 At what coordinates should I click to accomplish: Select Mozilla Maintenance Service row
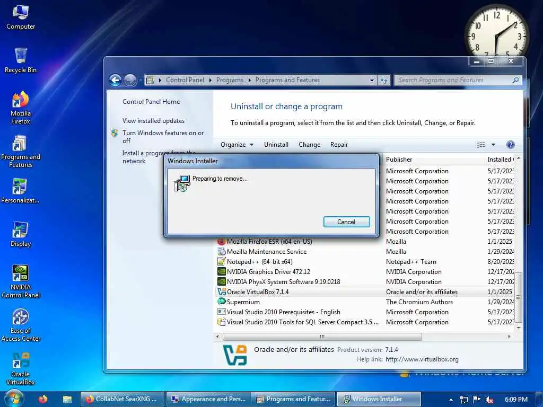point(365,252)
